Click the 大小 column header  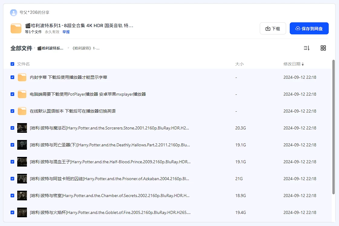[239, 64]
